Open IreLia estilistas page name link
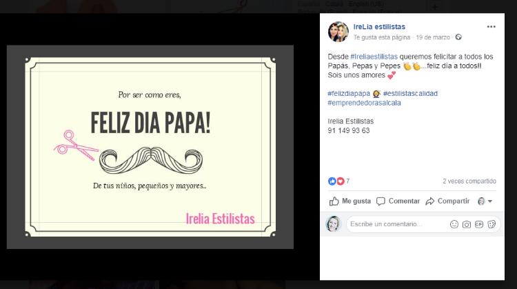Viewport: 517px width, 289px height. [379, 27]
